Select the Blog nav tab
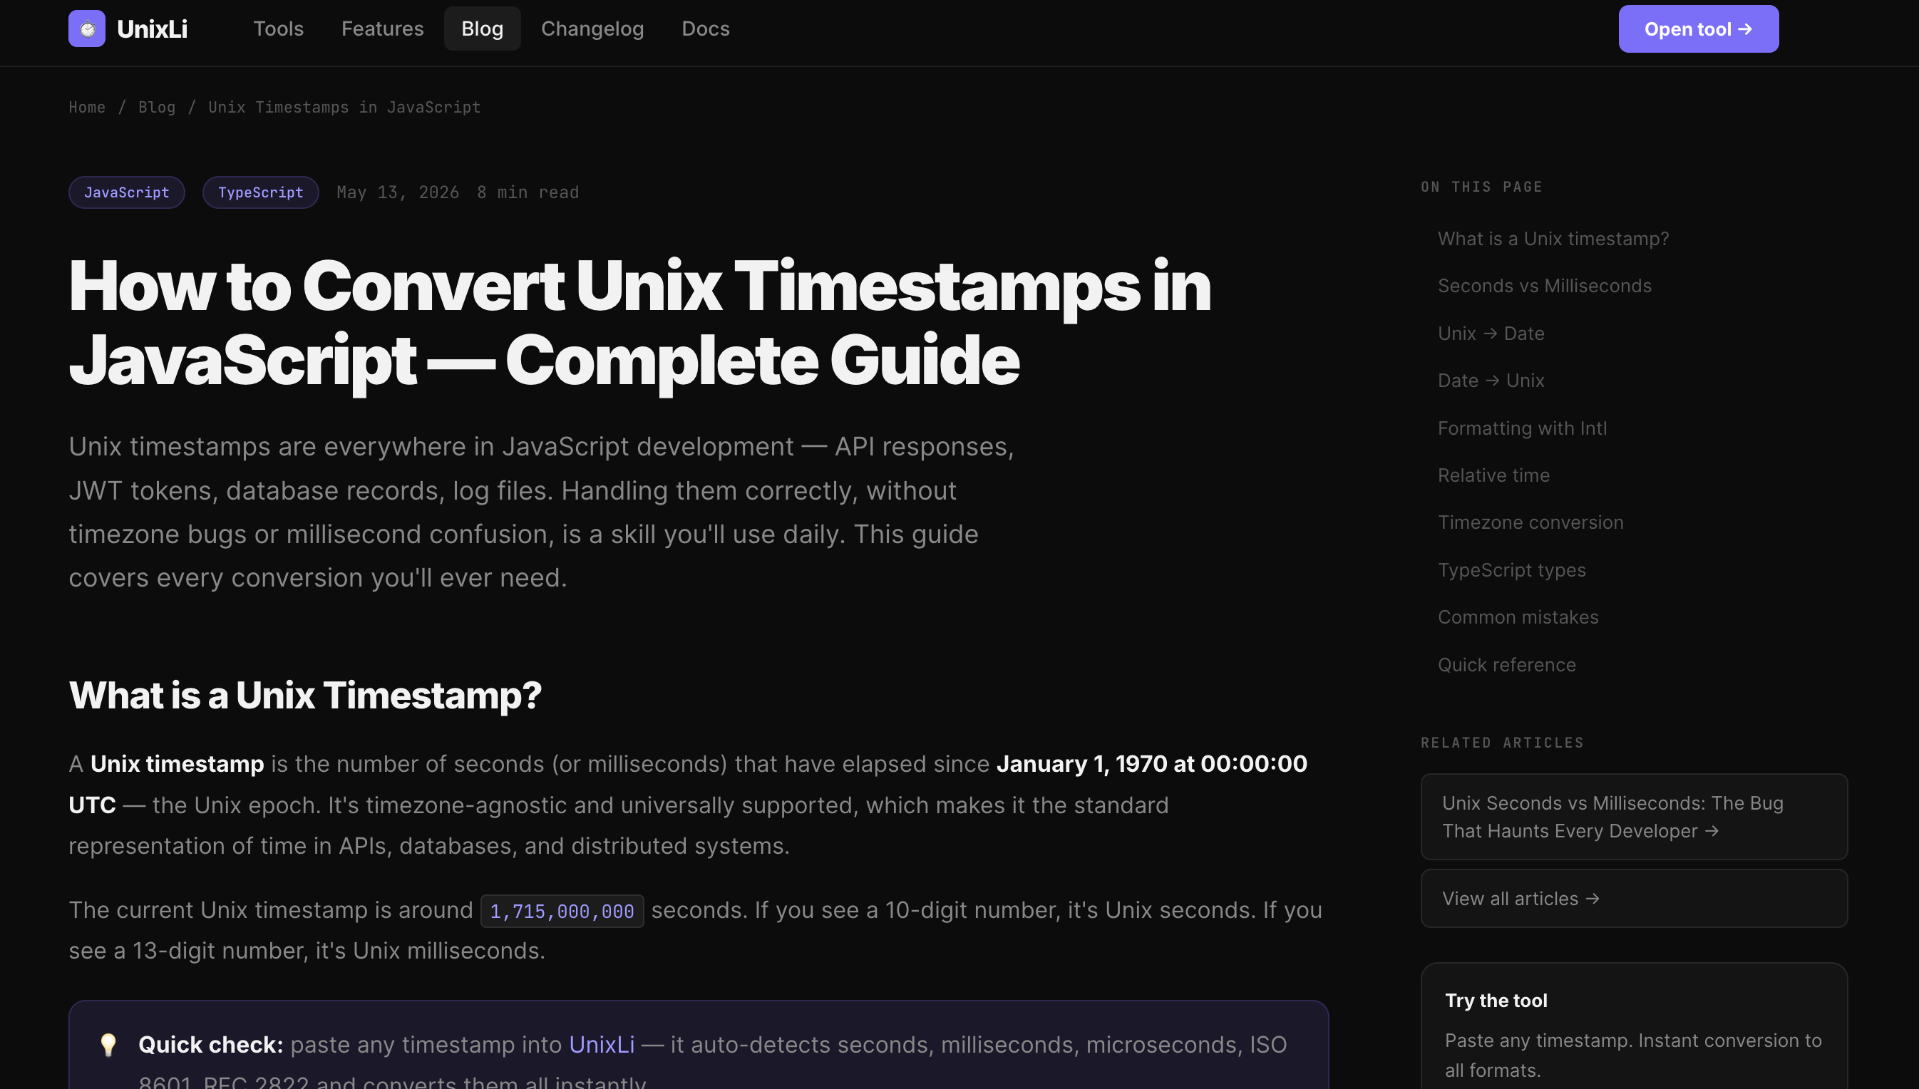Image resolution: width=1919 pixels, height=1089 pixels. tap(483, 29)
